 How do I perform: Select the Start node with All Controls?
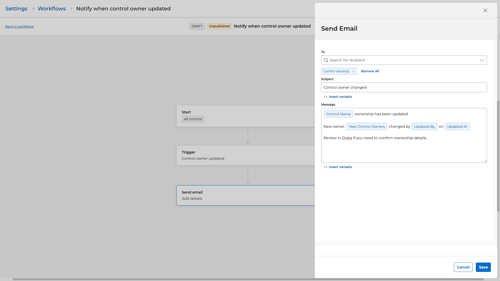245,116
